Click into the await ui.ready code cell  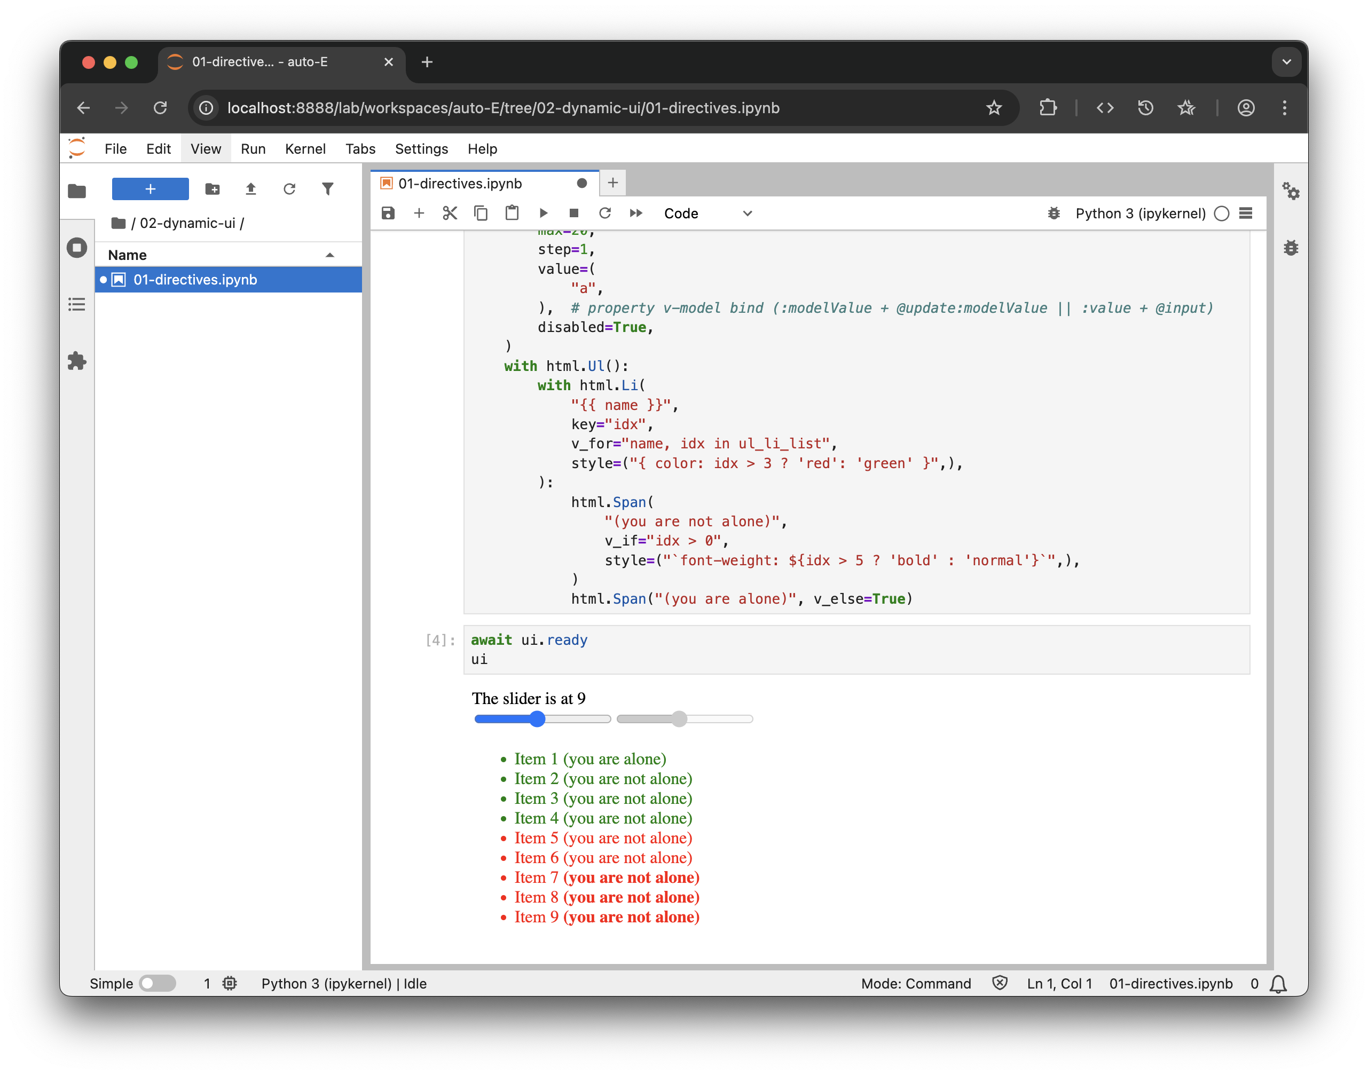[x=856, y=650]
